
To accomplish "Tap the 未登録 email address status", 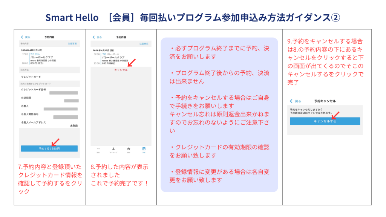I will pyautogui.click(x=74, y=125).
